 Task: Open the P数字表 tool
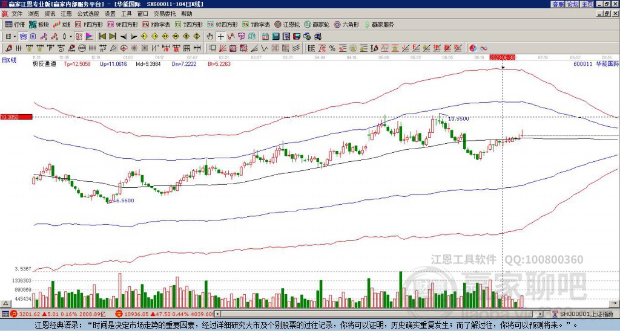156,24
